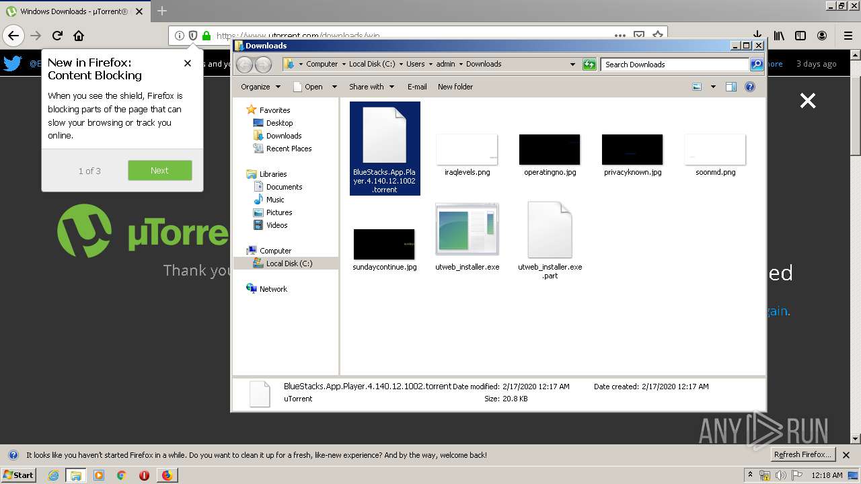This screenshot has width=861, height=484.
Task: Open Favorites in navigation pane
Action: coord(274,110)
